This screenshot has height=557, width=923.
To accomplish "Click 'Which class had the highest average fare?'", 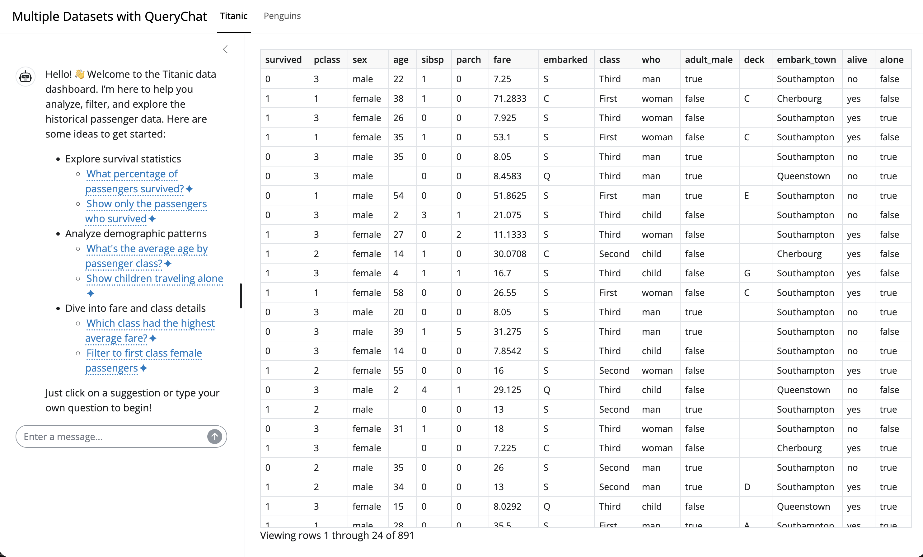I will [x=150, y=330].
